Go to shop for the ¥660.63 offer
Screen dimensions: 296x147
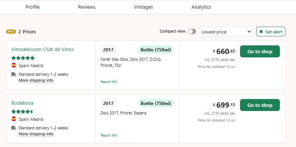pyautogui.click(x=260, y=51)
